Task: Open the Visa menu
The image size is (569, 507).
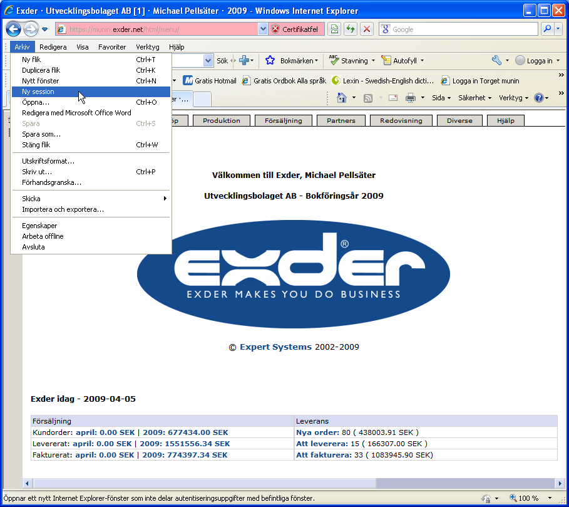Action: click(83, 47)
